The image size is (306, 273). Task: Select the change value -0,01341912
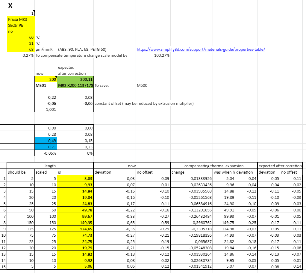pos(192,266)
